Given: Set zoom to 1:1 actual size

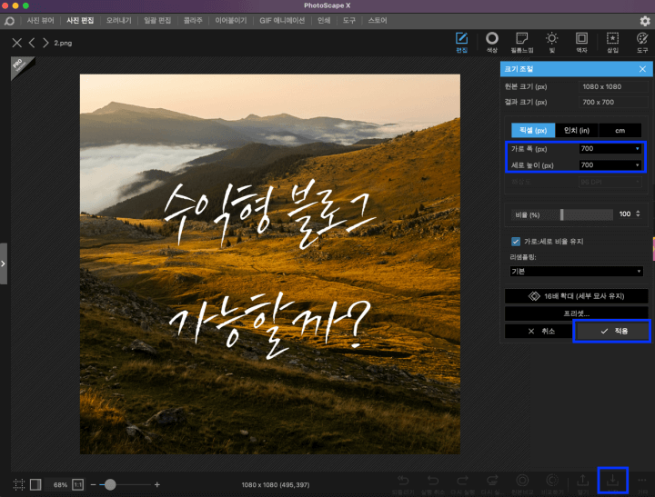Looking at the screenshot, I should pos(77,484).
